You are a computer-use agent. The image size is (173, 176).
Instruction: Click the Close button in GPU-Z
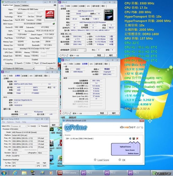[x=51, y=68]
